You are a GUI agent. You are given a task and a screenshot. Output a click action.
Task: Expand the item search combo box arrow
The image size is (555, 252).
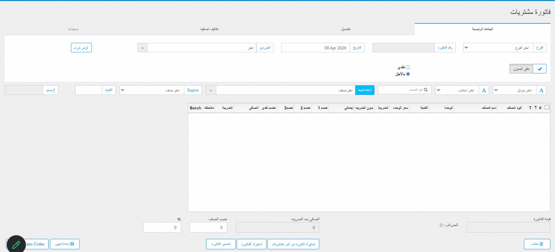click(211, 90)
